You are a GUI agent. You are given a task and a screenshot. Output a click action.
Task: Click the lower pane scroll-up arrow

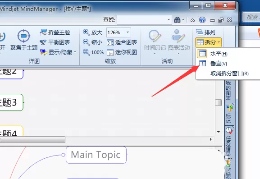click(x=219, y=151)
